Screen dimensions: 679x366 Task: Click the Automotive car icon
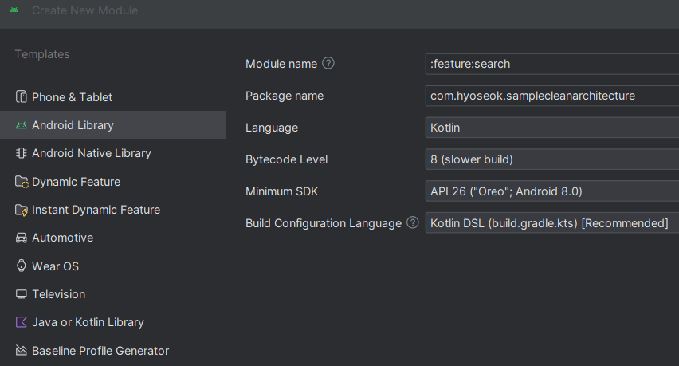pyautogui.click(x=22, y=238)
